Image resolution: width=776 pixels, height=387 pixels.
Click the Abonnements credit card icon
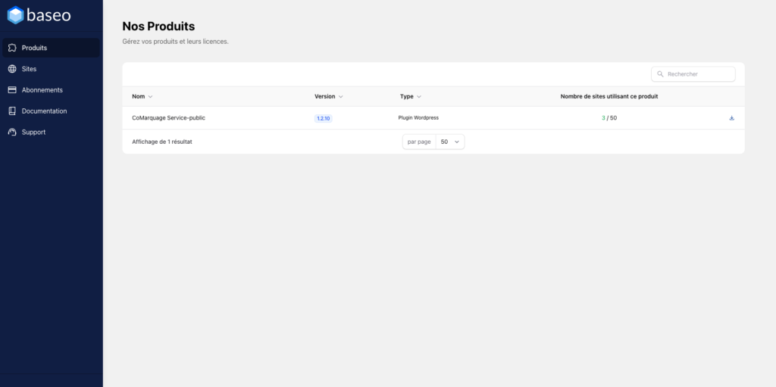click(12, 90)
